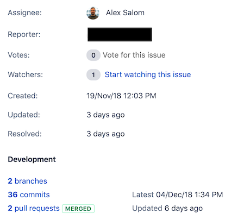Click the votes count badge showing 0
Image resolution: width=231 pixels, height=219 pixels.
[x=93, y=55]
